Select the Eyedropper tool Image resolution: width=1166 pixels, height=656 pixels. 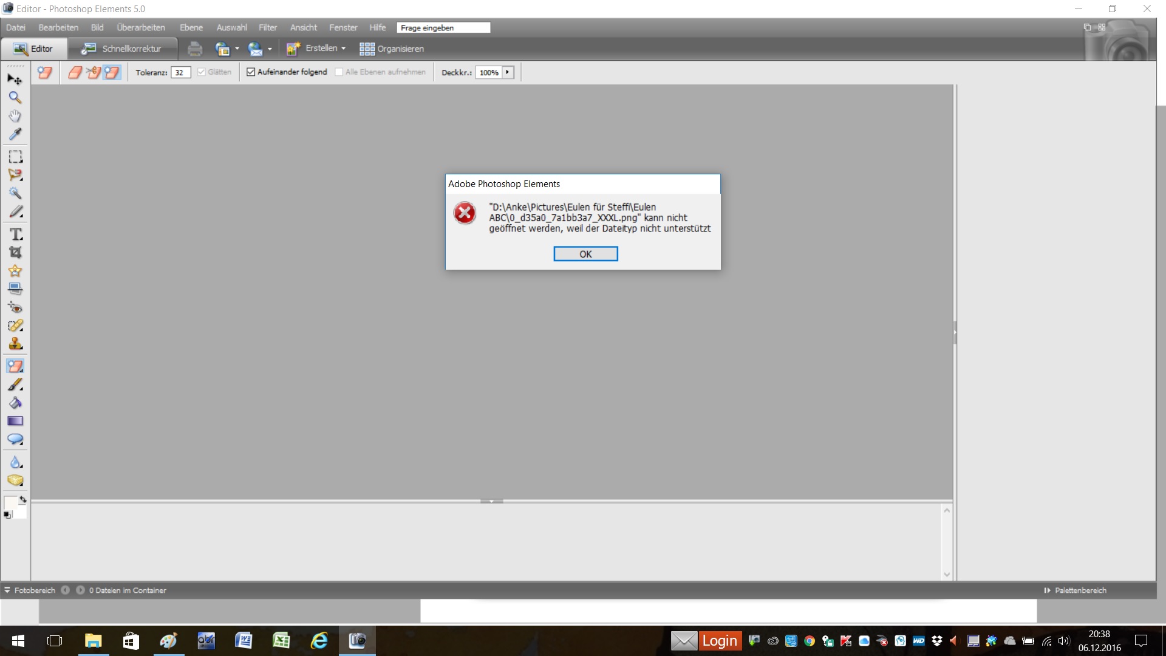tap(15, 134)
